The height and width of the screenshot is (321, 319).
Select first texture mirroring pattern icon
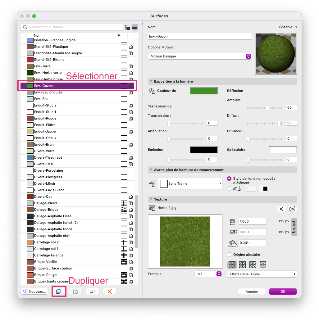(x=232, y=265)
